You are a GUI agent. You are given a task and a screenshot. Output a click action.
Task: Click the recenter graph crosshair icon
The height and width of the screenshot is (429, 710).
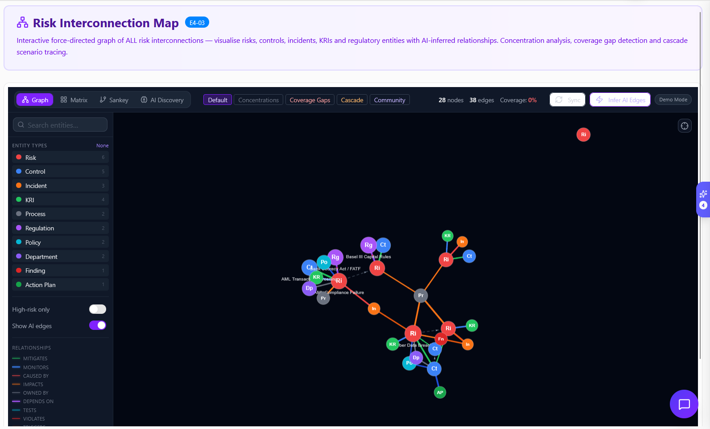[684, 126]
